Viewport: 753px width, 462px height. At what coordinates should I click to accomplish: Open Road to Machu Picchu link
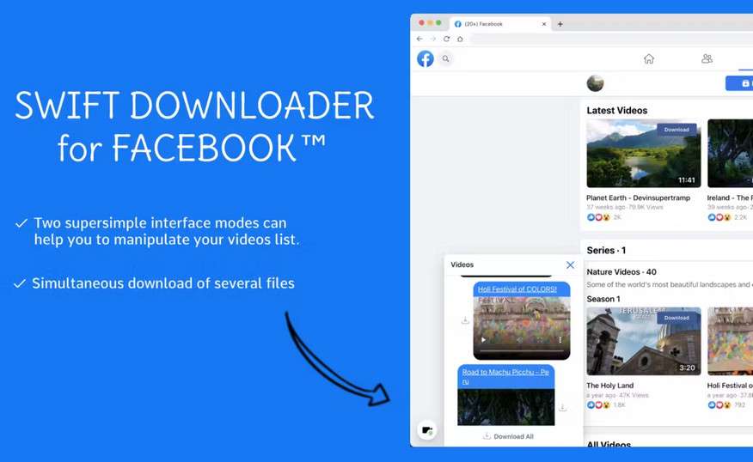point(505,376)
